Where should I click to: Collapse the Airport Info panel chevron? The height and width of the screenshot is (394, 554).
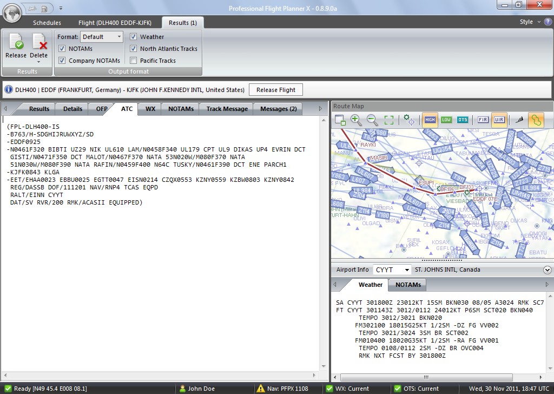click(547, 270)
